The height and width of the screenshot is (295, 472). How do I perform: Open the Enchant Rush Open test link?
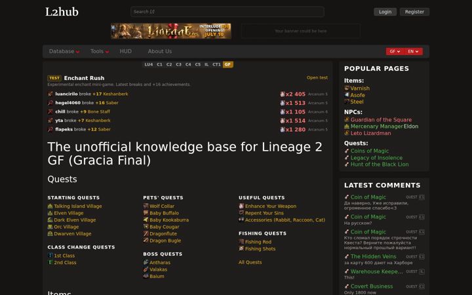tap(317, 77)
